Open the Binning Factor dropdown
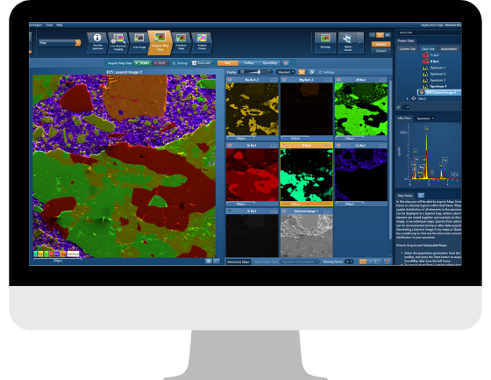Screen dimensions: 491x380 pyautogui.click(x=349, y=262)
